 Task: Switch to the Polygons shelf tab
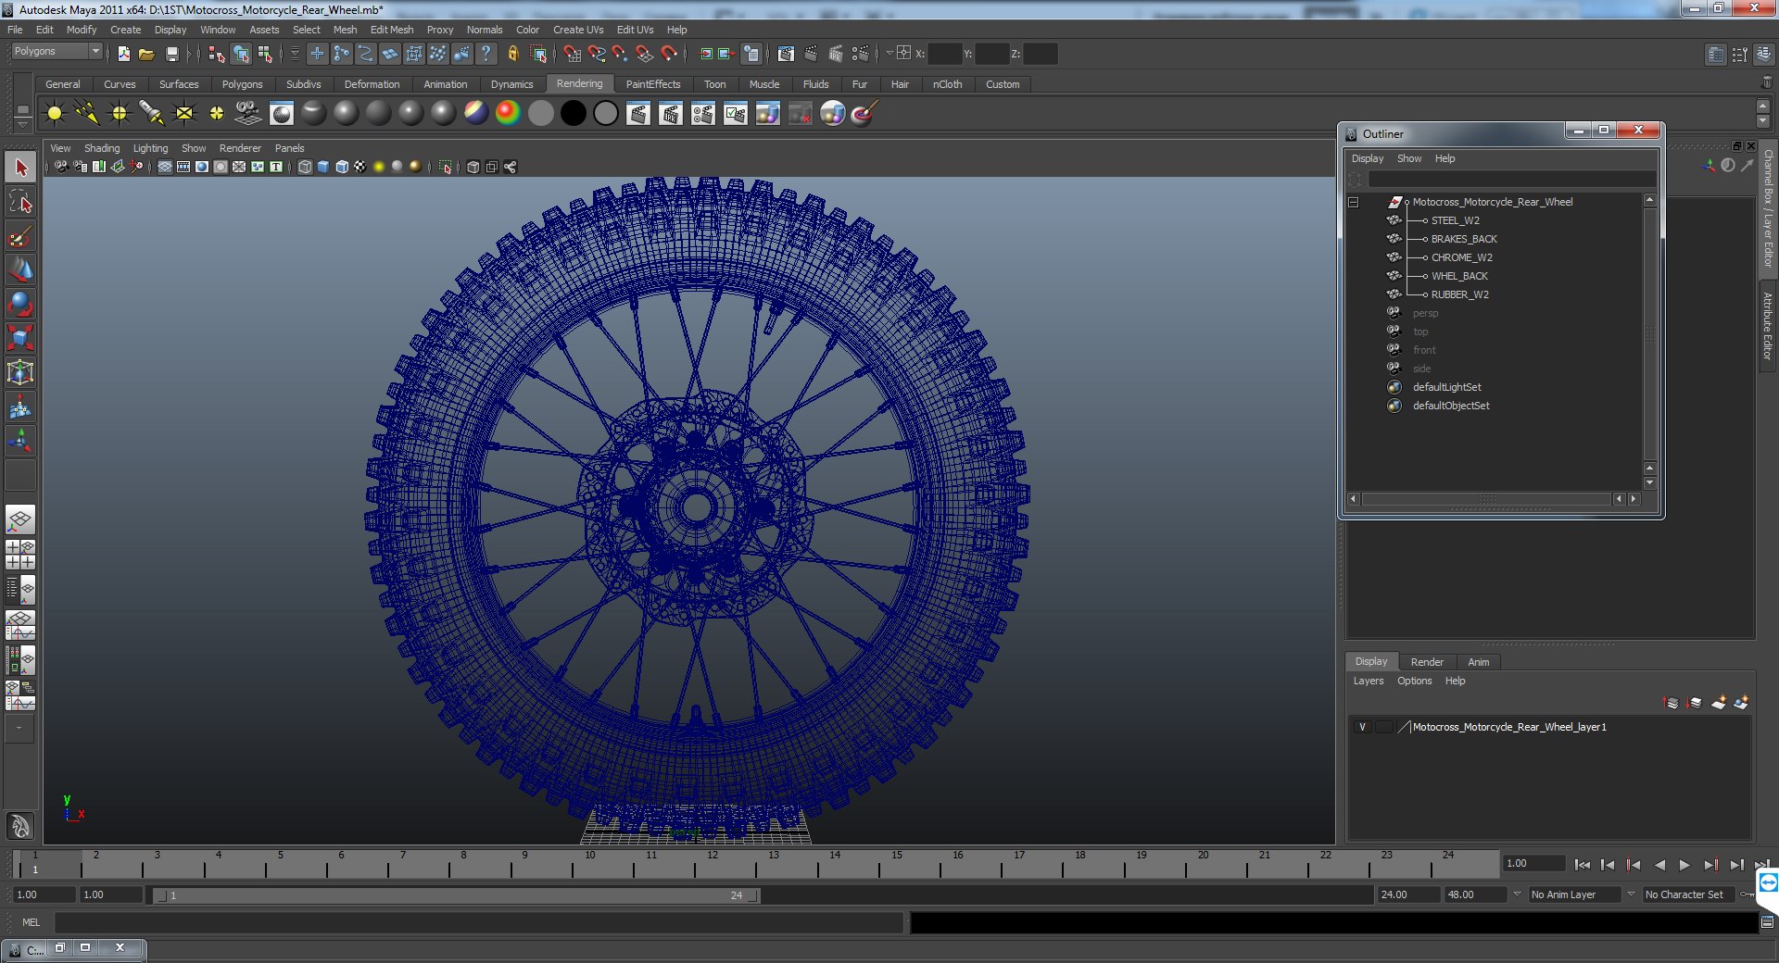click(242, 84)
